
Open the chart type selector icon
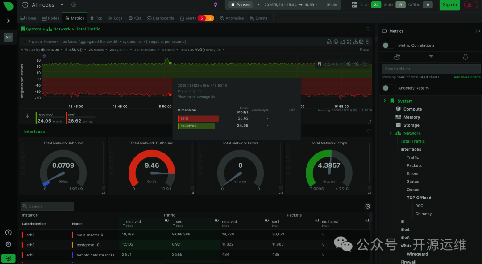click(x=342, y=41)
